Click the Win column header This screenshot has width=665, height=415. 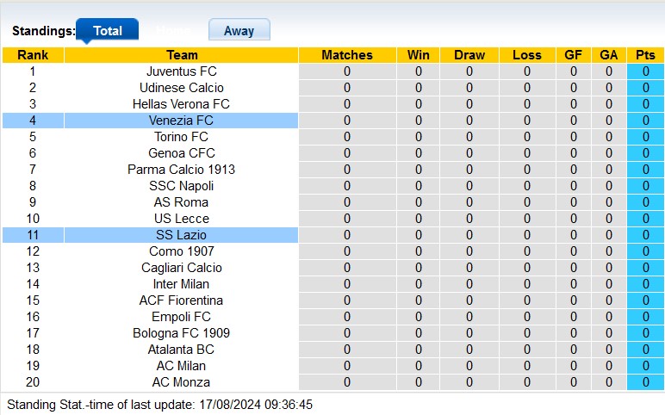419,55
